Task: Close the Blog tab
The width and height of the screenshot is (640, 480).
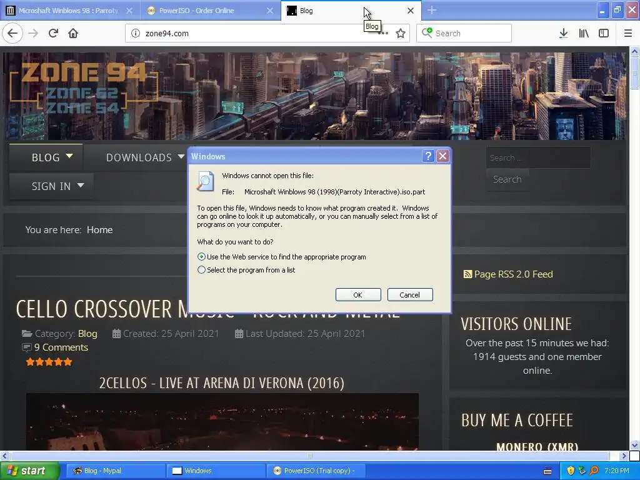Action: (x=411, y=11)
